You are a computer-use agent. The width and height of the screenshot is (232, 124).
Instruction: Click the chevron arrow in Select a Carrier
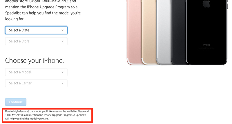(x=62, y=83)
